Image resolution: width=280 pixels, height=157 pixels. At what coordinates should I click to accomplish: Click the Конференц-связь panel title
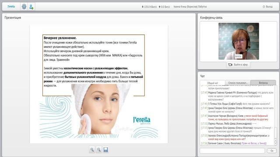pos(211,17)
